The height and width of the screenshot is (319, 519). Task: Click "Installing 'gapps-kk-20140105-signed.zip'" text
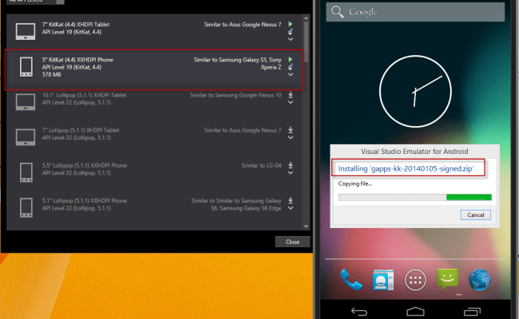coord(406,168)
